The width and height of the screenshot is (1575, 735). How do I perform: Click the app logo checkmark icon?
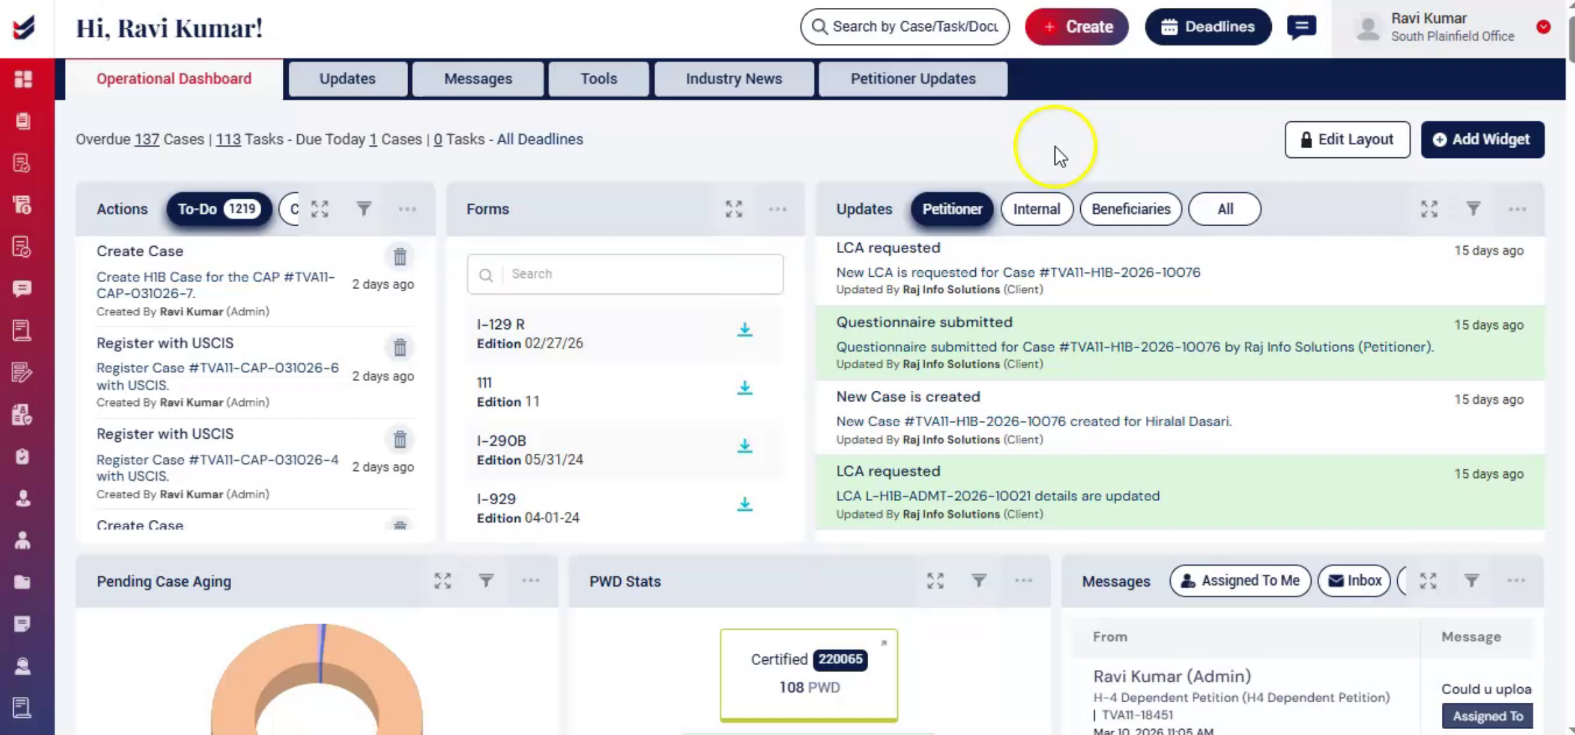tap(24, 28)
